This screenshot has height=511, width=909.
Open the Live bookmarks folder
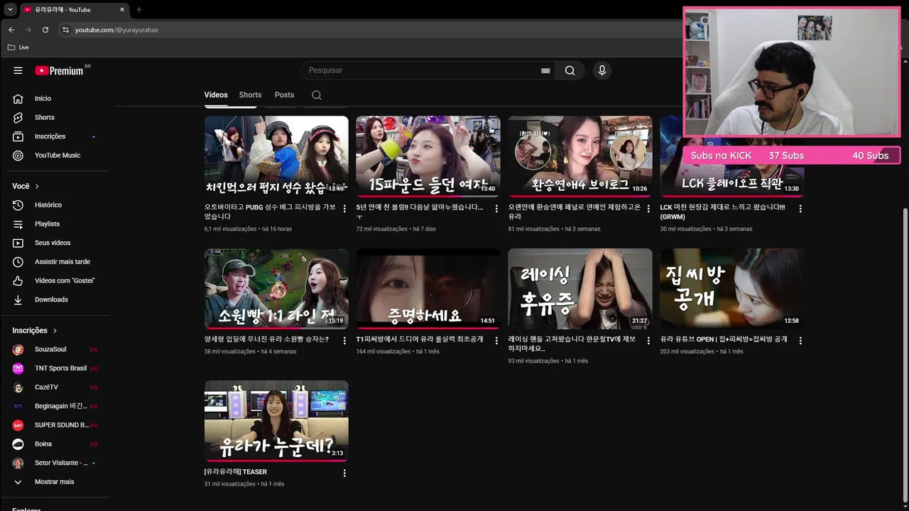[18, 47]
